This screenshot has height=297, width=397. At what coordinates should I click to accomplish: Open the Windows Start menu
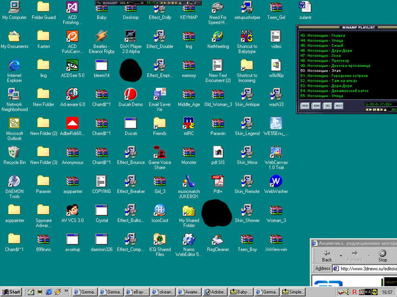point(11,292)
